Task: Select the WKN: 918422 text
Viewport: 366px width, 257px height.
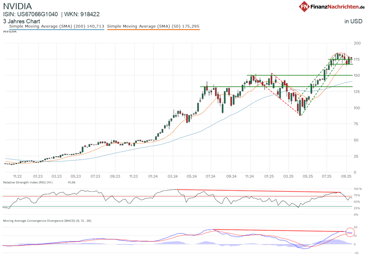Action: click(82, 14)
